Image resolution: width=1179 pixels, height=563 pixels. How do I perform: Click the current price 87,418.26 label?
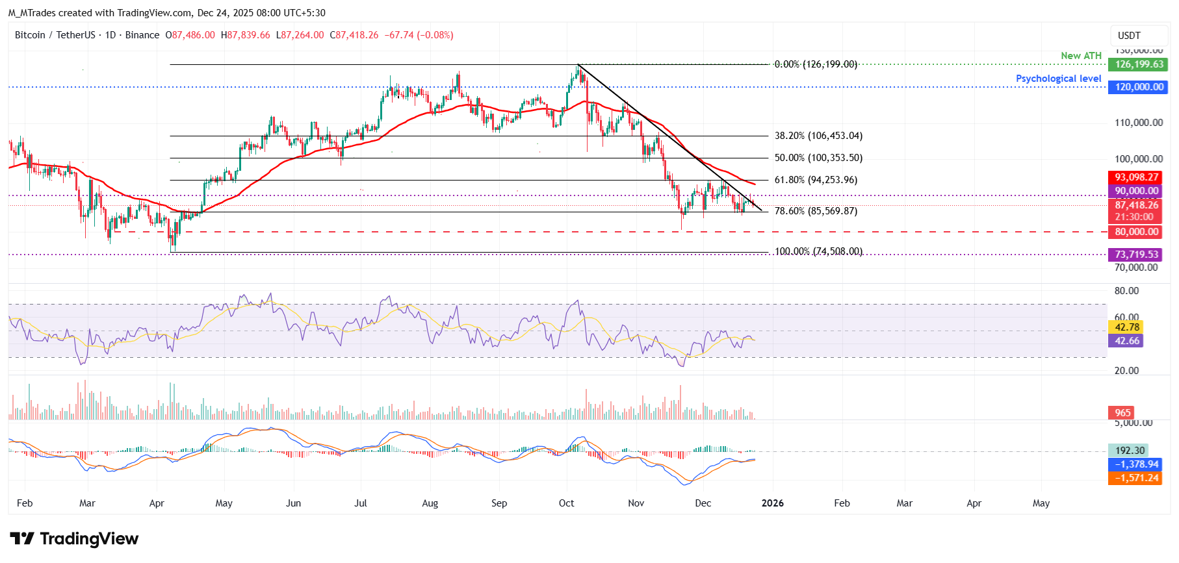point(1136,205)
